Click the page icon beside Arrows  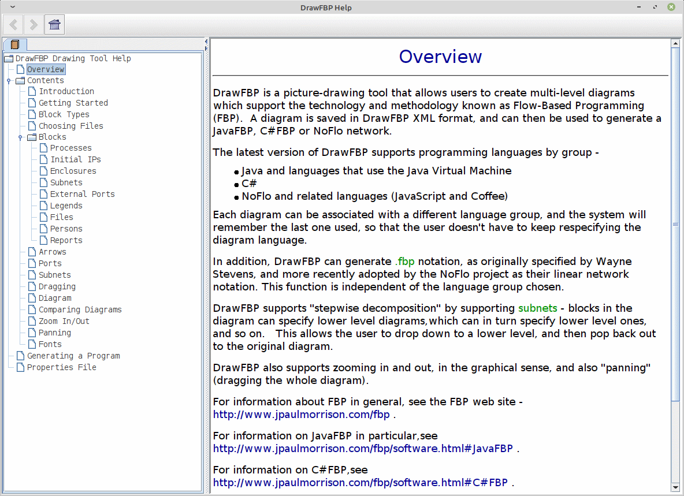click(x=32, y=252)
